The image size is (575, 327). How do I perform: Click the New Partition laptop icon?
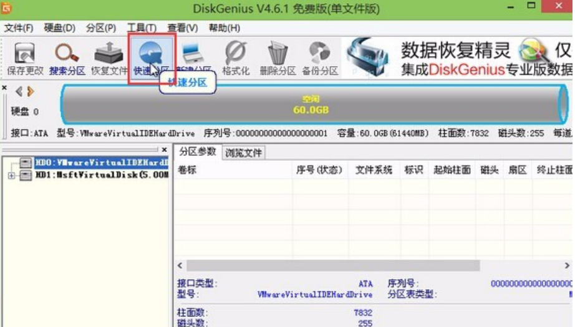coord(193,53)
